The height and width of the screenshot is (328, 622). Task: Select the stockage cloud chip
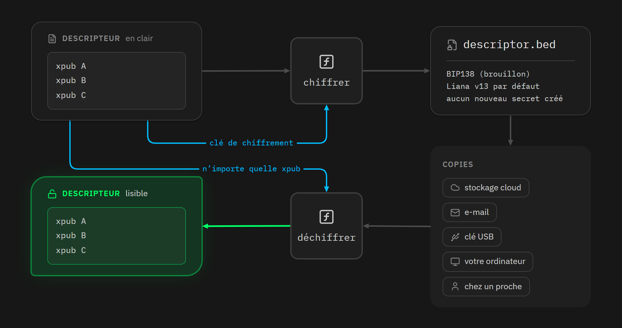[x=486, y=188]
